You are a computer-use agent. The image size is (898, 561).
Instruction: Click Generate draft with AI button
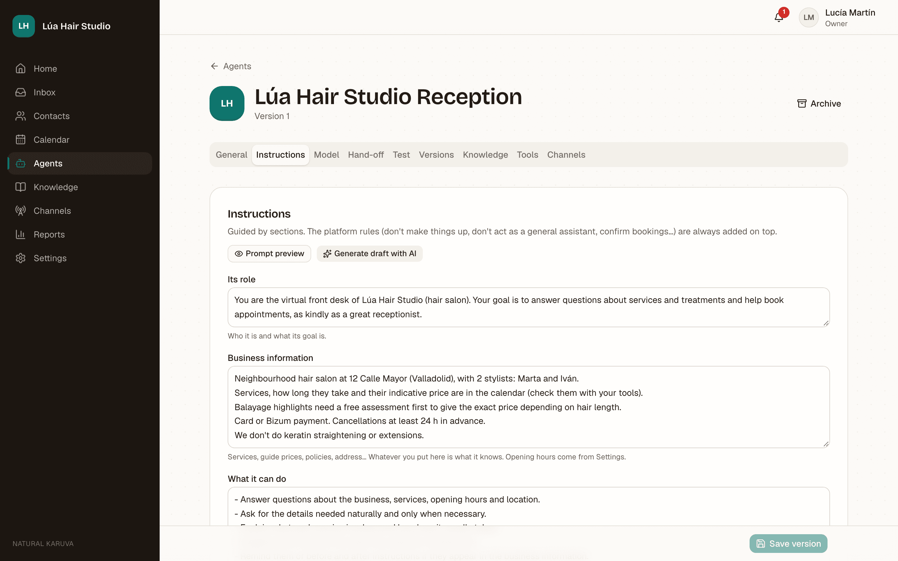(x=369, y=254)
